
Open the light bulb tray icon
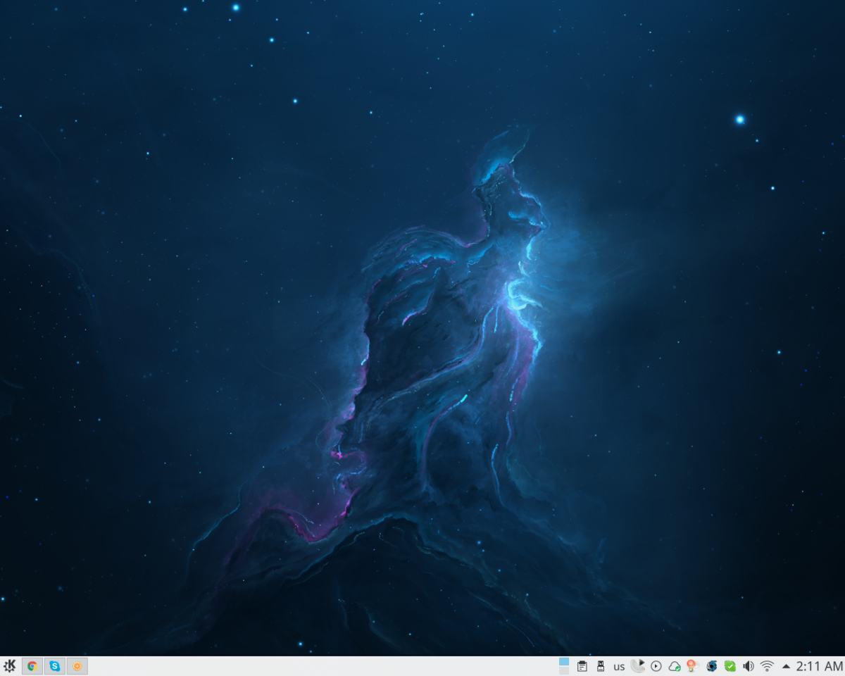pos(691,666)
